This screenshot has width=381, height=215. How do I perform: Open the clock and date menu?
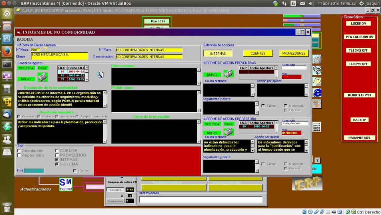coord(337,4)
